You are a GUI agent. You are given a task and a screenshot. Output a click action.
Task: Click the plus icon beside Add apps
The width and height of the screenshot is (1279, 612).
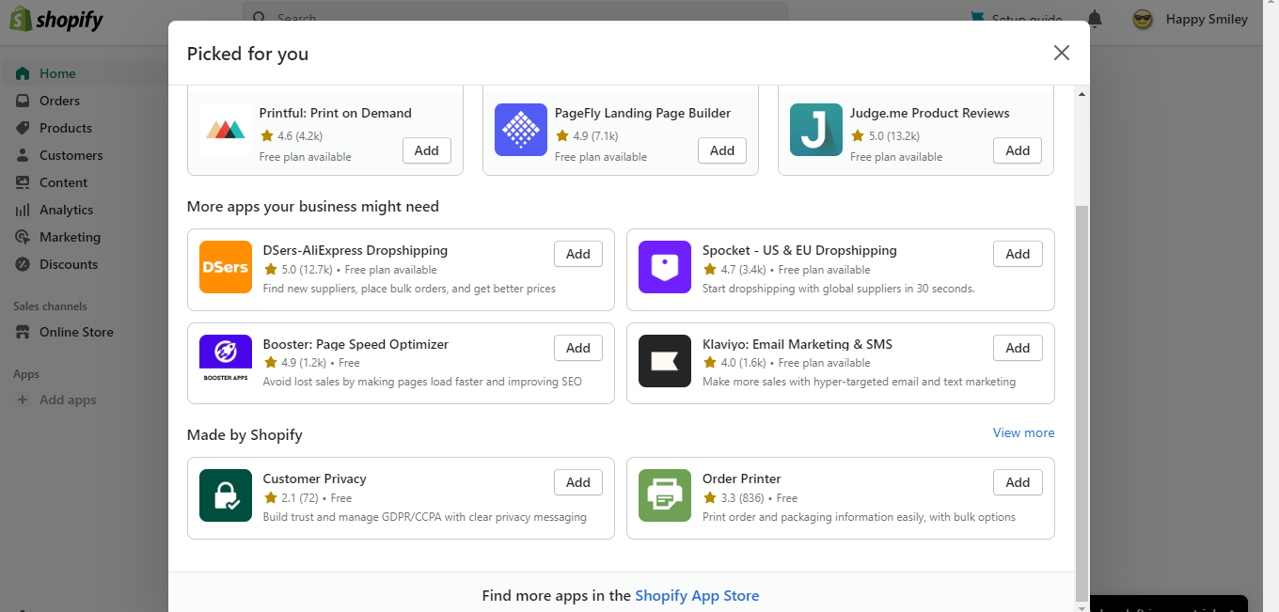point(23,400)
